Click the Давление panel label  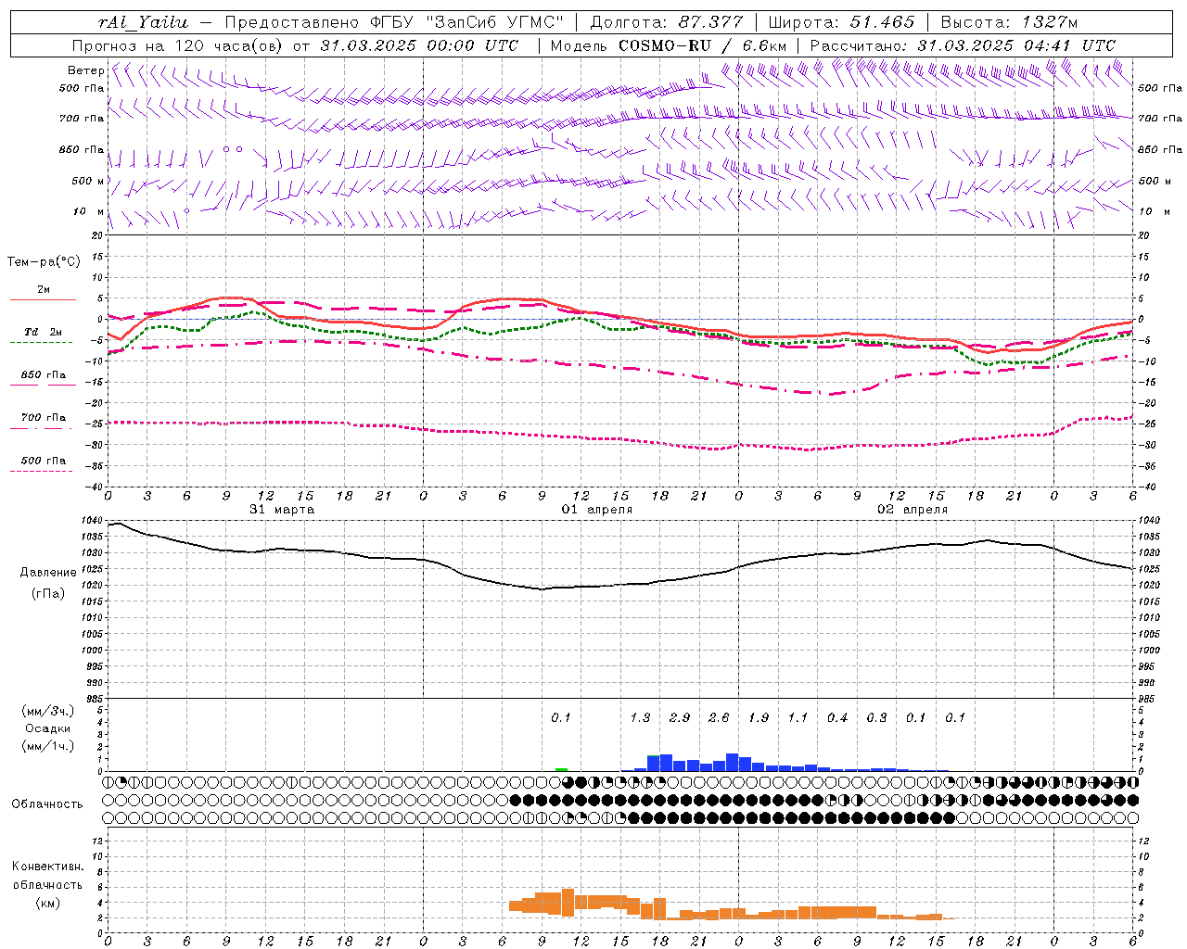coord(48,572)
